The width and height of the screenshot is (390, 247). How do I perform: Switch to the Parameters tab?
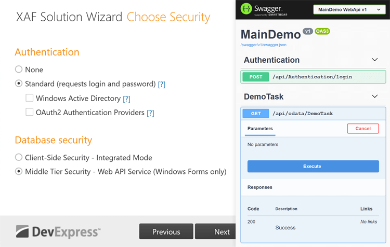(260, 129)
